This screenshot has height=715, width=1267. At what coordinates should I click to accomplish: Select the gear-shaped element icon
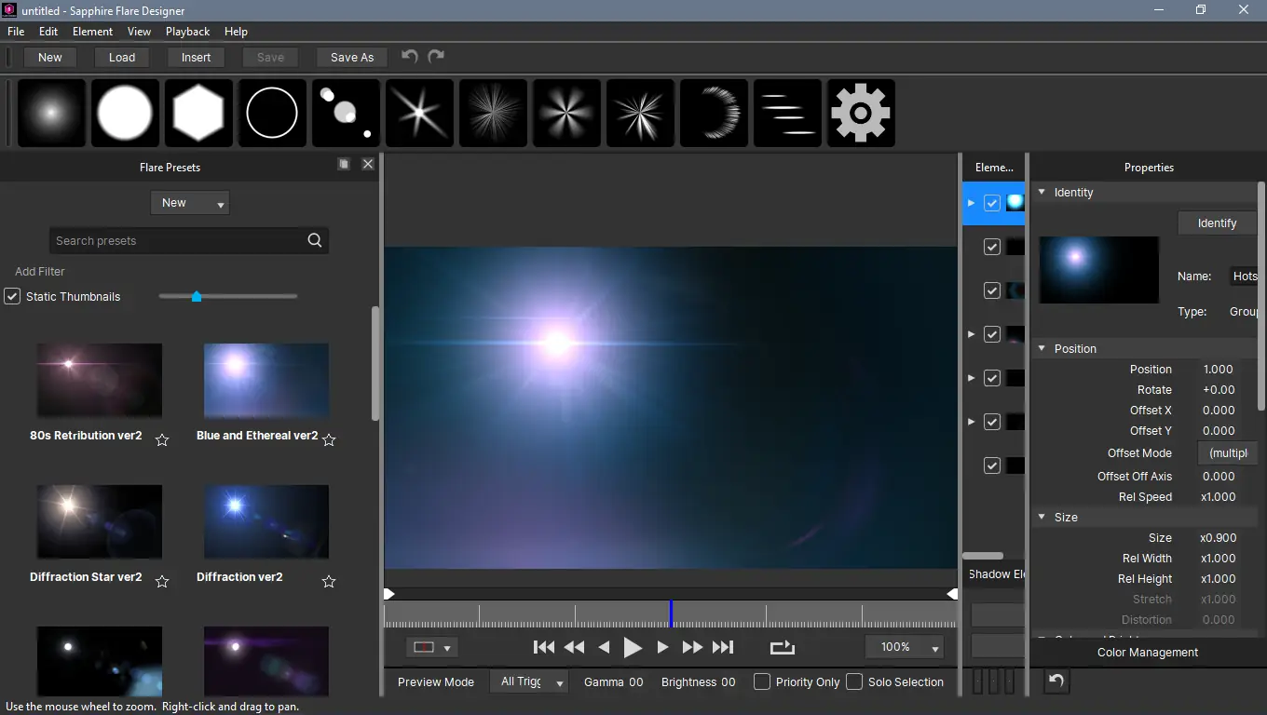(x=861, y=113)
